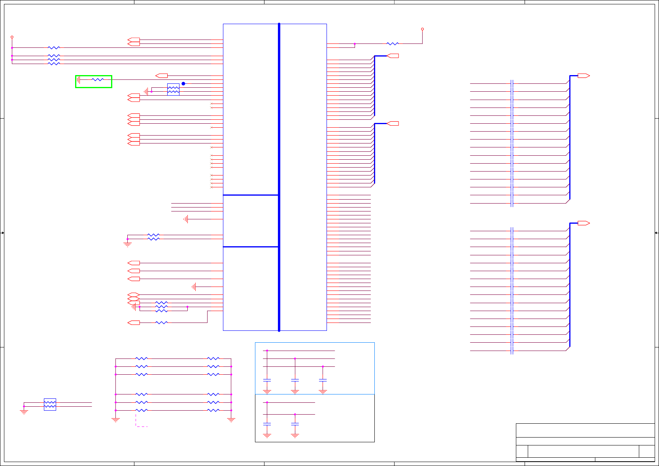The image size is (659, 466).
Task: Select the second bus port beside the main IC
Action: [x=393, y=123]
